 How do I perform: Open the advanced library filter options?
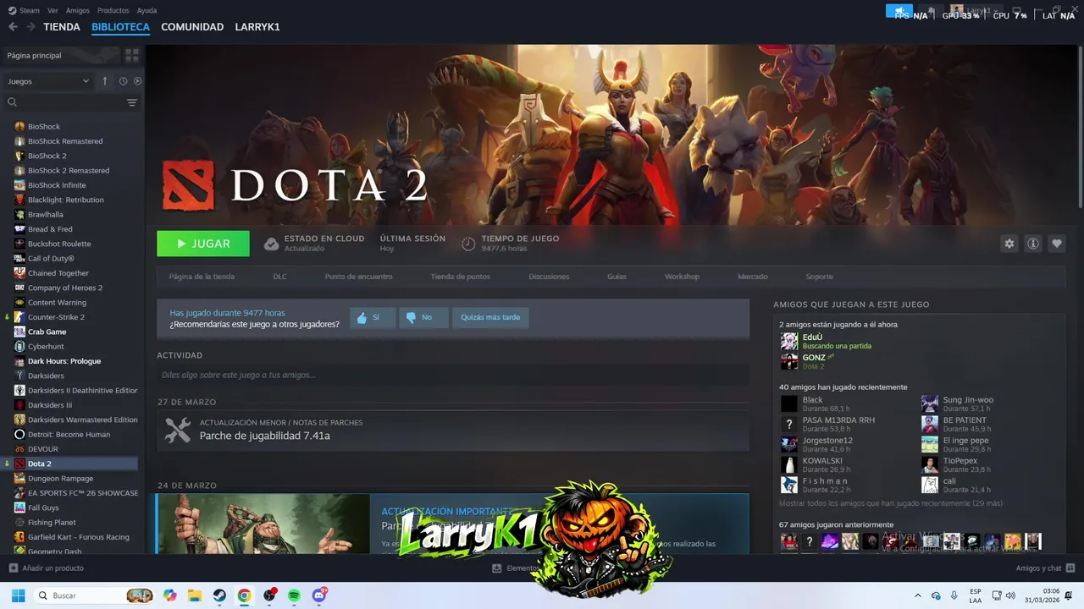click(x=132, y=102)
